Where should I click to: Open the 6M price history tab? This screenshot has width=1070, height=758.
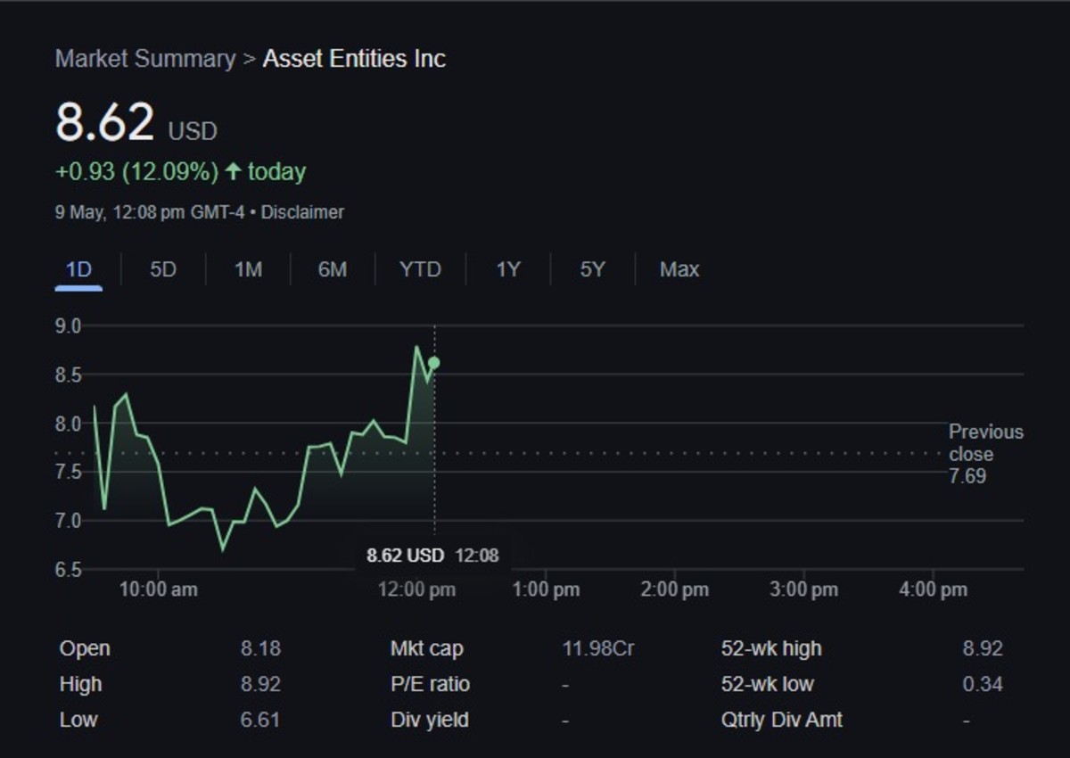coord(332,269)
